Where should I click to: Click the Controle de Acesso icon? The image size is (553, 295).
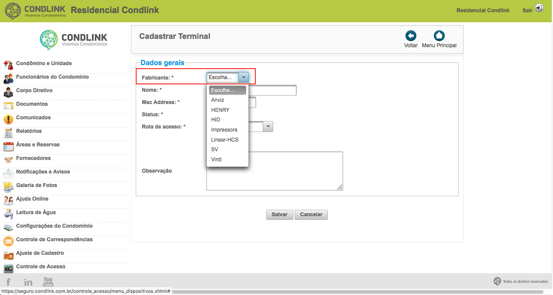[x=8, y=268]
